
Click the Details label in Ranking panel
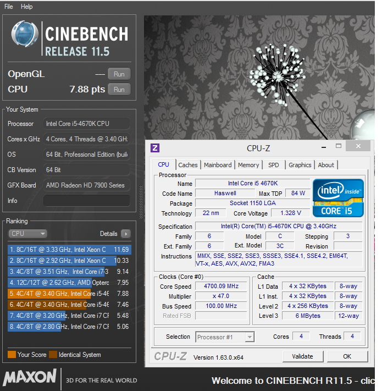point(109,234)
